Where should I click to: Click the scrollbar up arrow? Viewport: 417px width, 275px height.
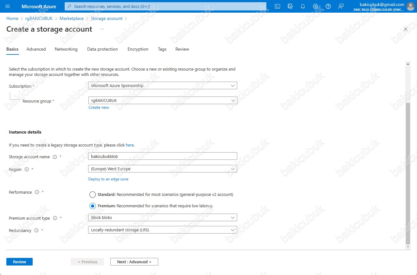pyautogui.click(x=408, y=64)
